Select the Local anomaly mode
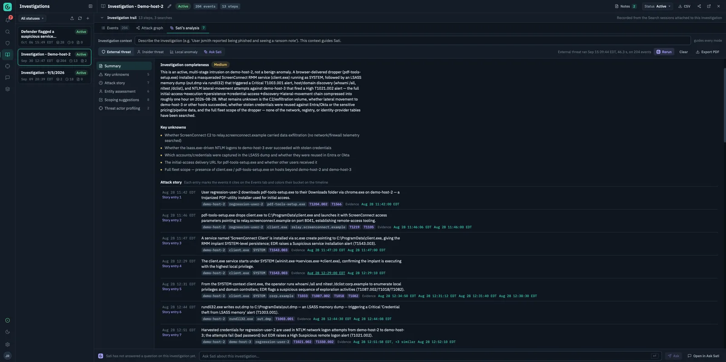The width and height of the screenshot is (726, 362). [184, 52]
